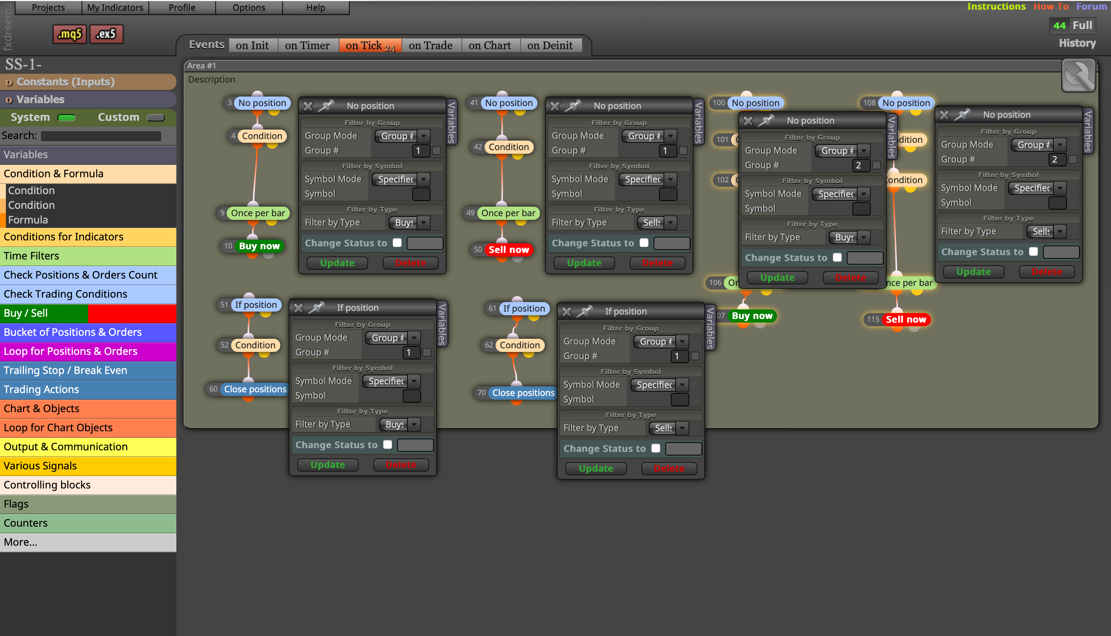Open the Forum link
This screenshot has width=1111, height=636.
pos(1091,6)
